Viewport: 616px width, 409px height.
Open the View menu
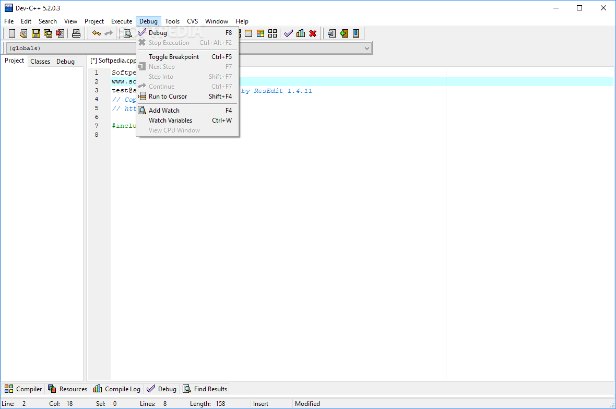point(70,21)
